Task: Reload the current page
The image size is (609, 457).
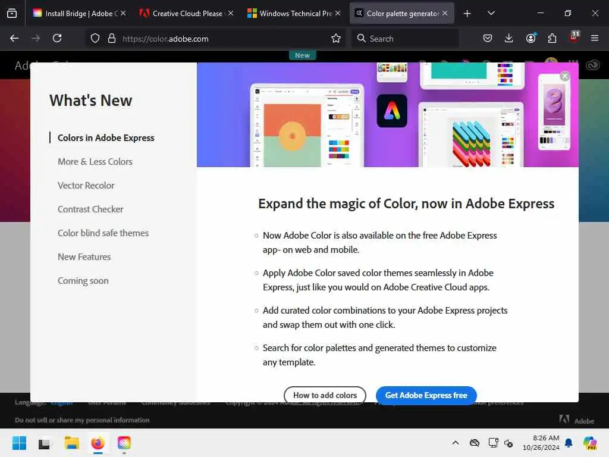Action: [x=57, y=38]
